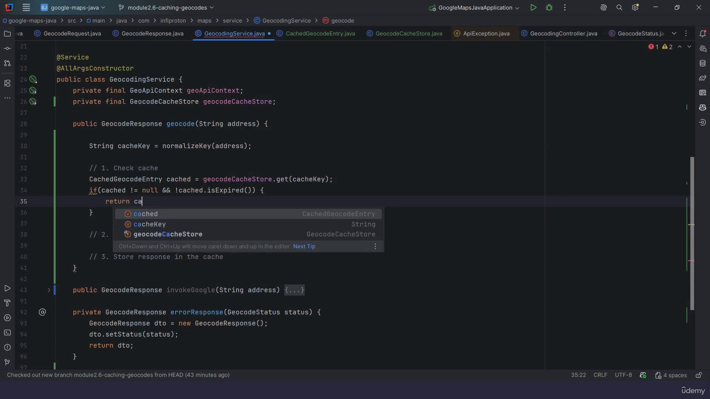Click the Next Tip link
Screen dimensions: 710x399
304,246
